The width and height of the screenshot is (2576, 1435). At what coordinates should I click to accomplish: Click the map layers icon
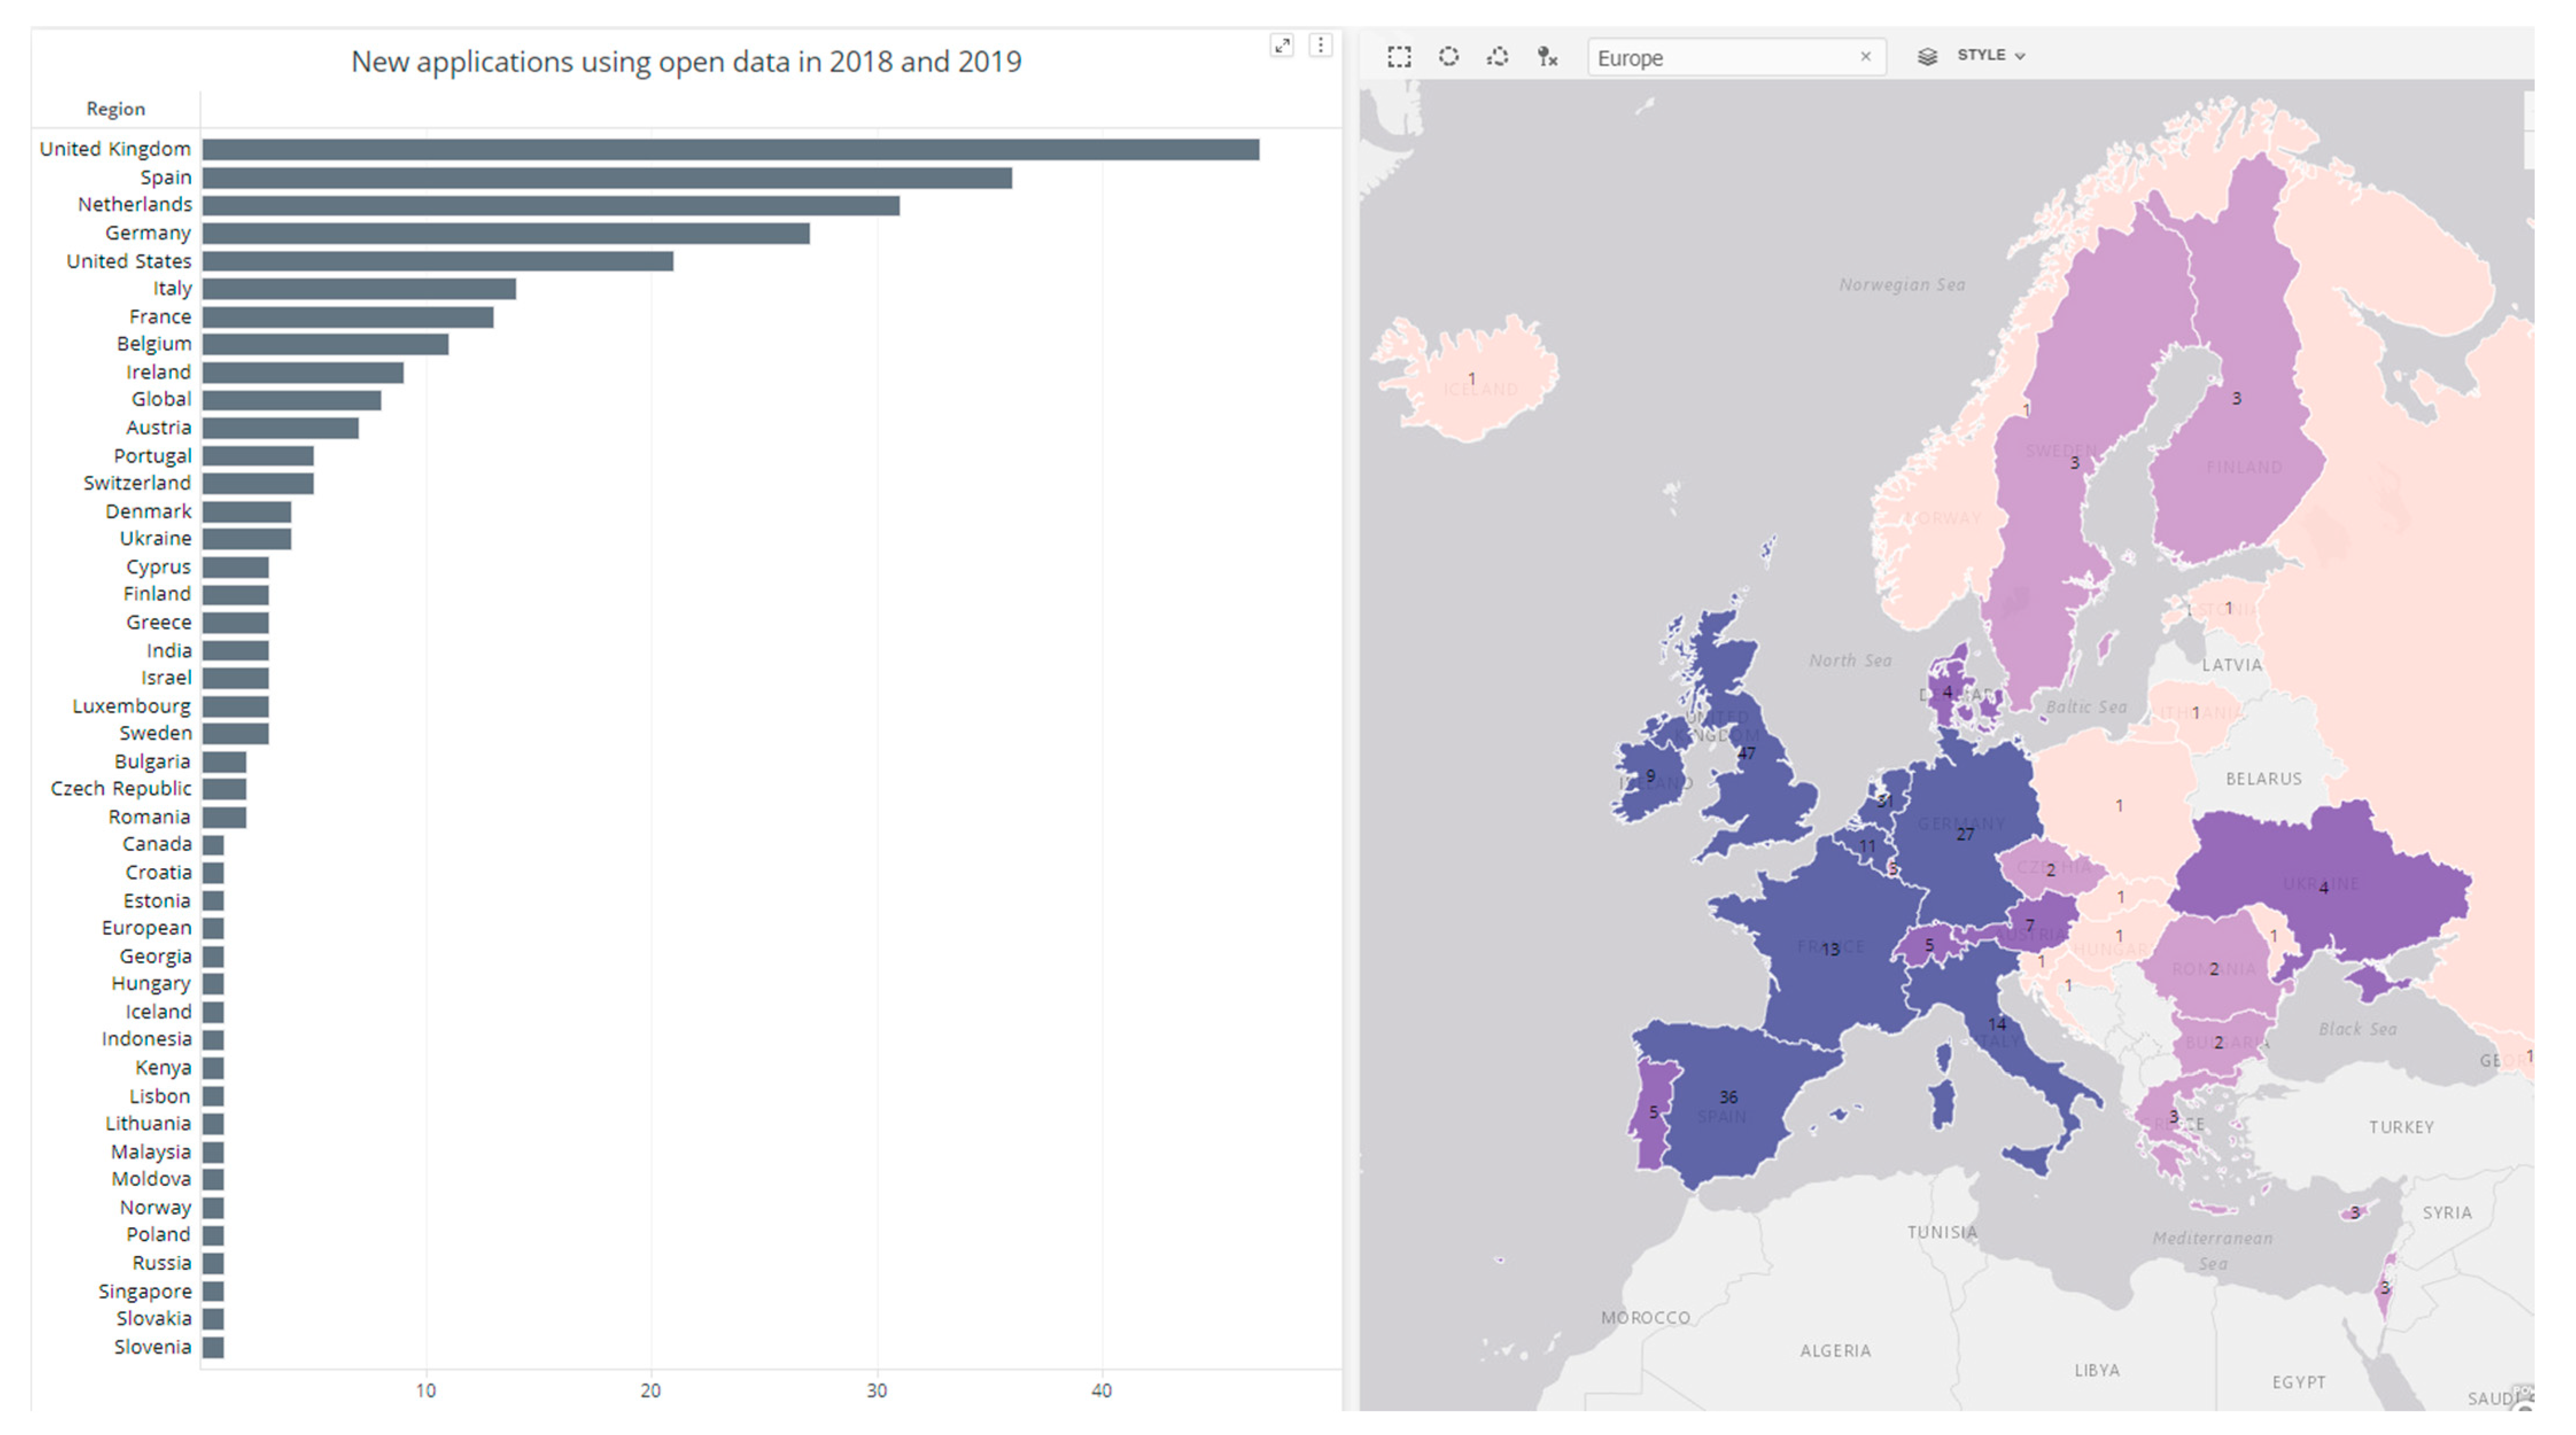pyautogui.click(x=1927, y=56)
